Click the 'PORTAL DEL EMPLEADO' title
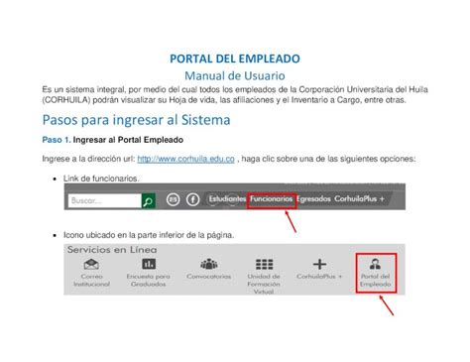Image resolution: width=470 pixels, height=362 pixels. tap(235, 59)
